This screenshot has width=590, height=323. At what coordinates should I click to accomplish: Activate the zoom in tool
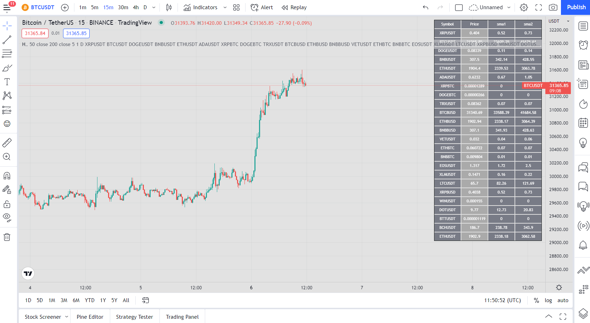pyautogui.click(x=7, y=157)
